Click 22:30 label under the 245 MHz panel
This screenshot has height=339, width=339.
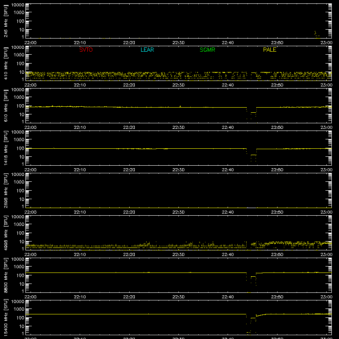[x=178, y=43]
